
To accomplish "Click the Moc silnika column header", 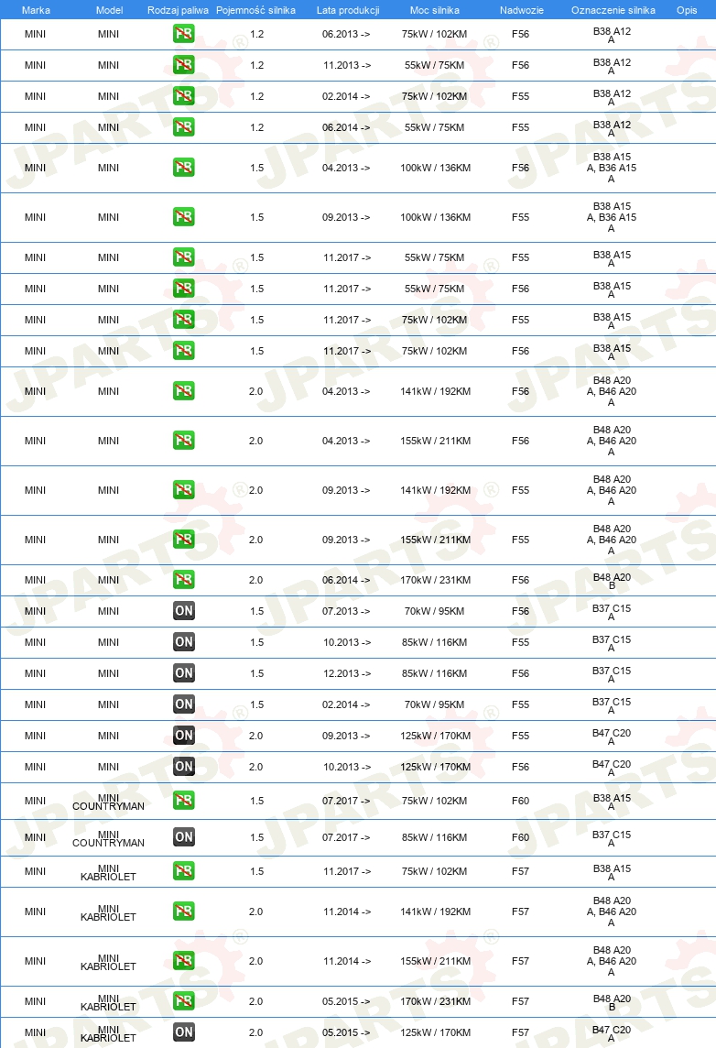I will pyautogui.click(x=435, y=10).
